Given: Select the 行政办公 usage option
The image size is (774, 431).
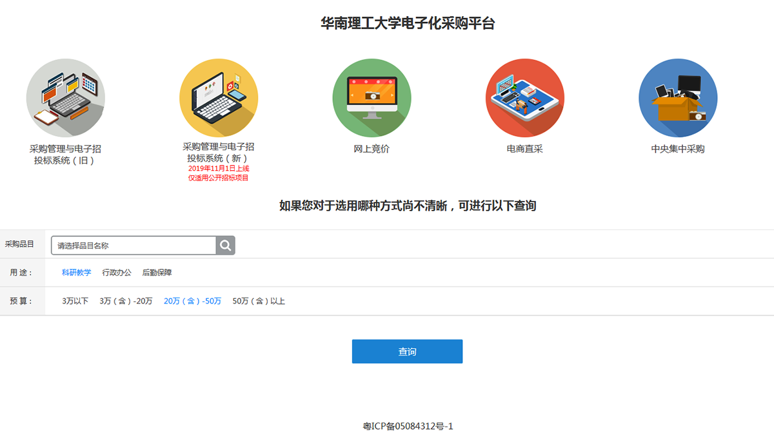Looking at the screenshot, I should (x=117, y=273).
